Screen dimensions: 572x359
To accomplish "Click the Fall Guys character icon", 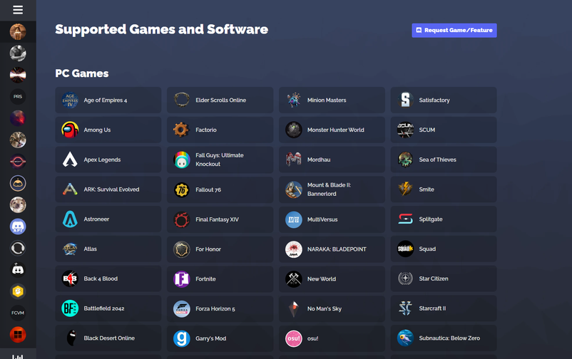I will coord(182,160).
